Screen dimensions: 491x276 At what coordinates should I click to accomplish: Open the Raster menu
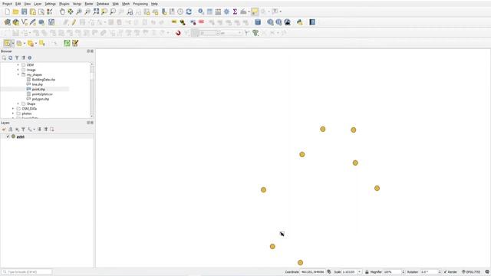89,4
